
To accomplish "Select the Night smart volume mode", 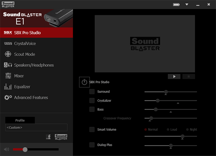I will [192, 130].
